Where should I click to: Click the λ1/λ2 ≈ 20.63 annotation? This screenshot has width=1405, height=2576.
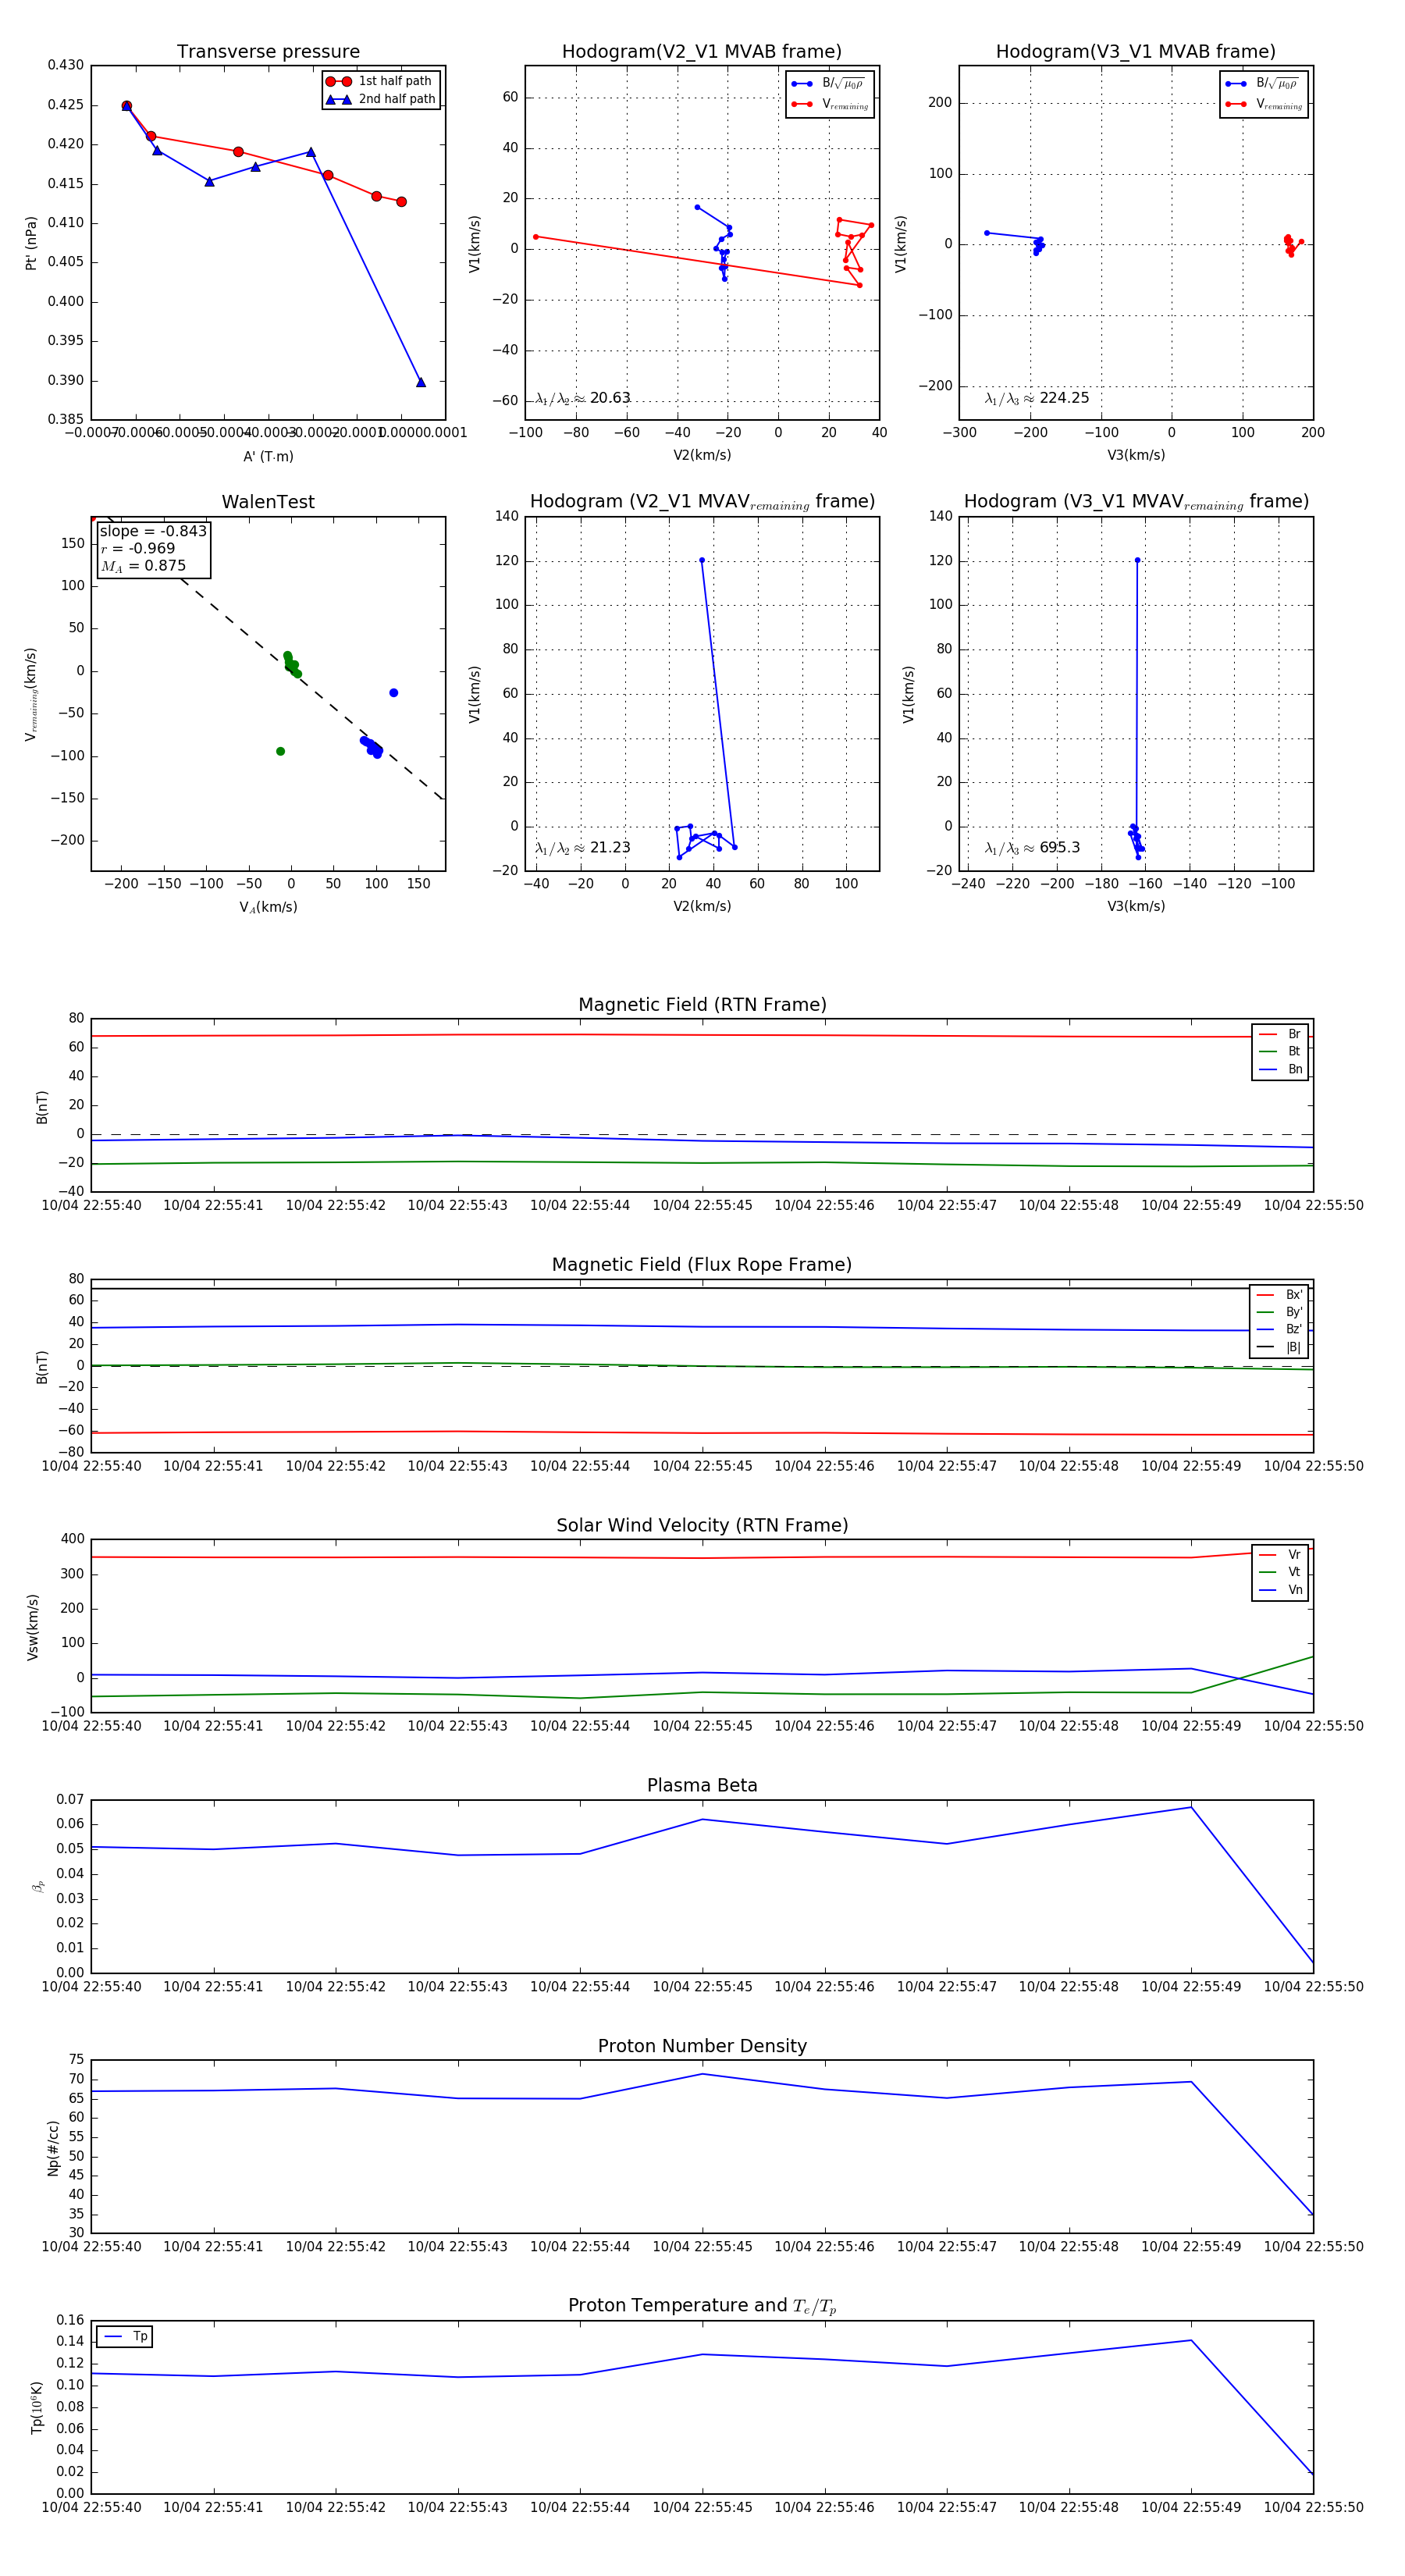point(582,398)
